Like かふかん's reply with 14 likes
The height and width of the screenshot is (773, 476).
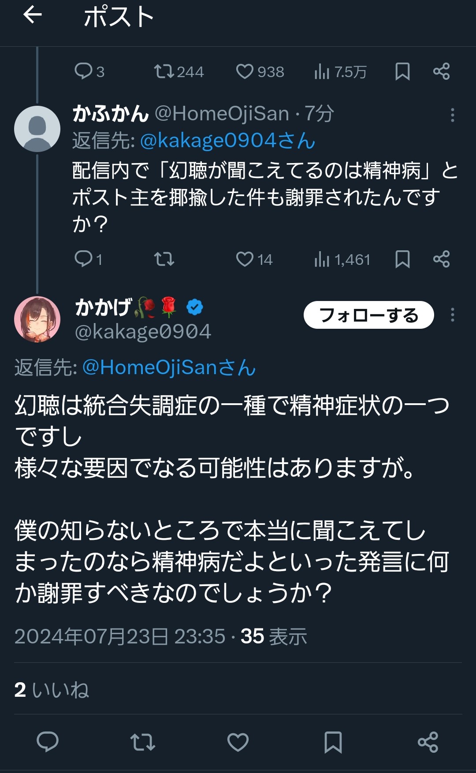coord(254,259)
